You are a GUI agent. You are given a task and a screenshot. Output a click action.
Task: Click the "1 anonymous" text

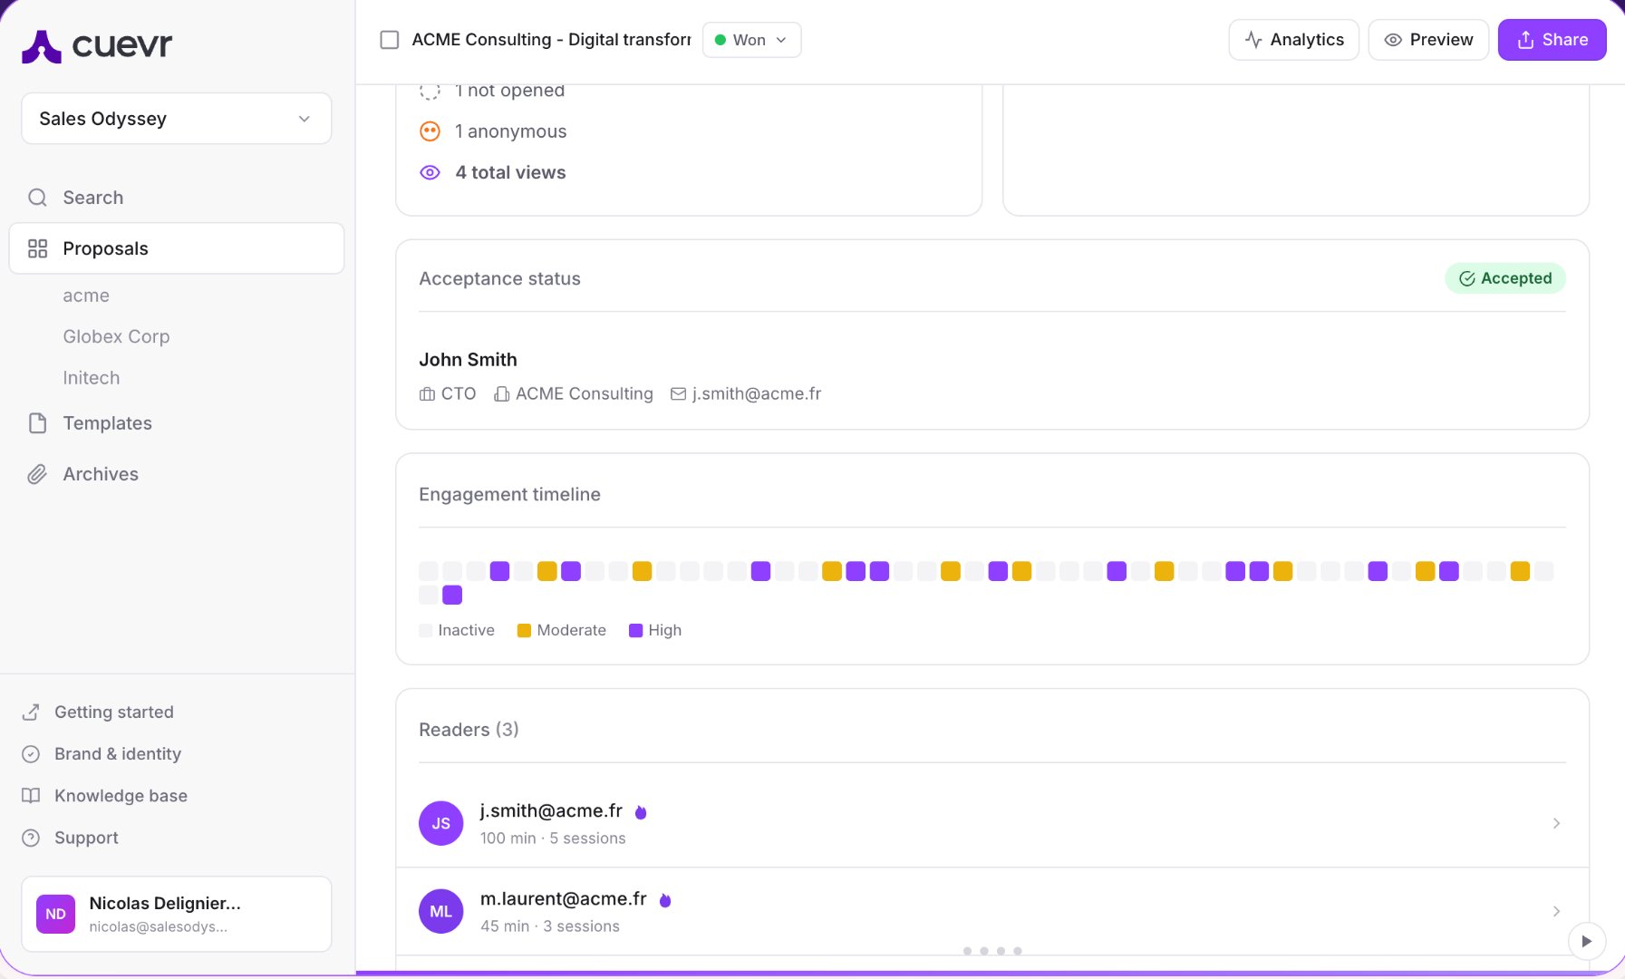coord(511,131)
